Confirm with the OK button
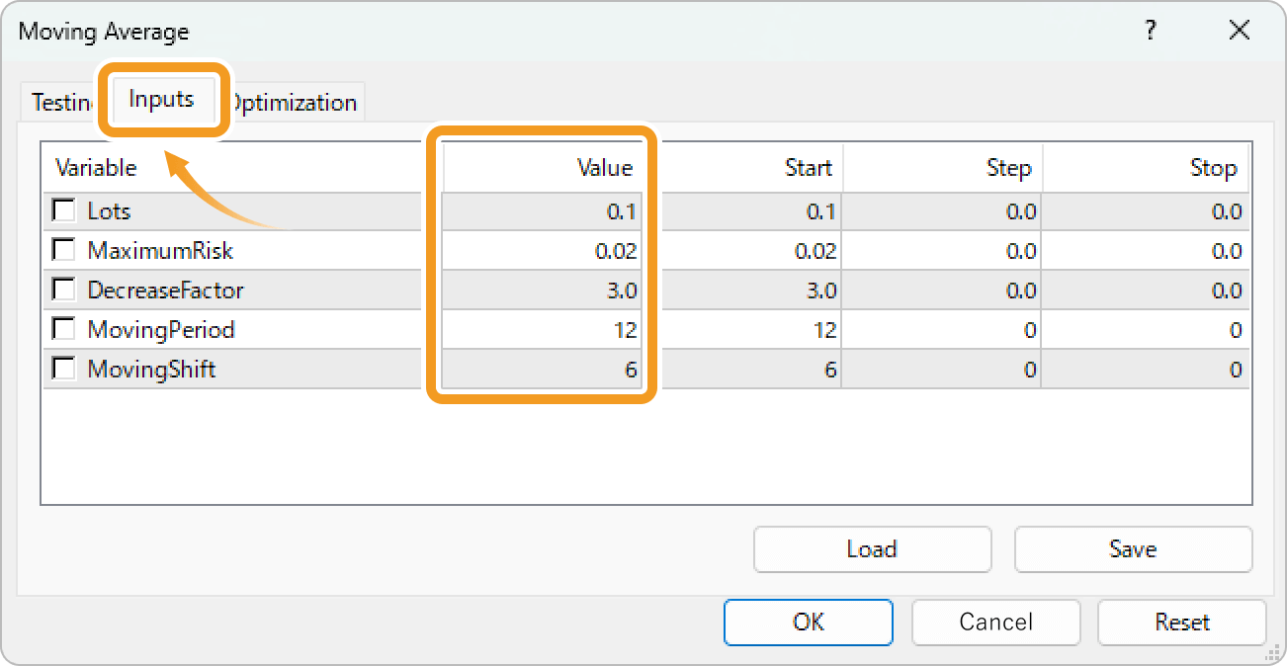 [808, 623]
